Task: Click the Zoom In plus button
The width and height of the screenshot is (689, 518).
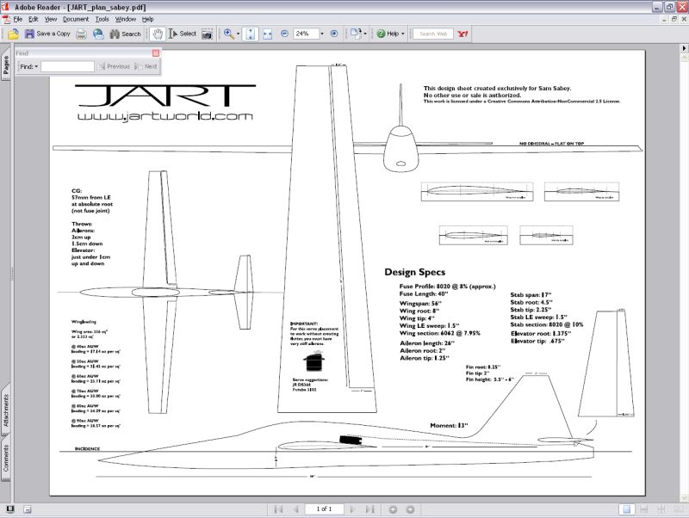Action: tap(334, 34)
